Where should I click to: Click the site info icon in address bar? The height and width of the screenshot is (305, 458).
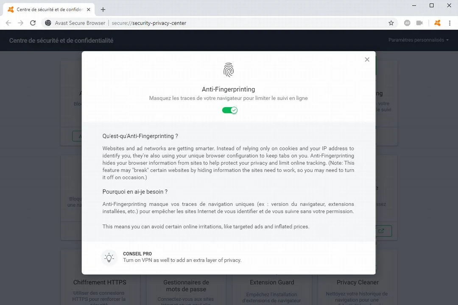48,23
